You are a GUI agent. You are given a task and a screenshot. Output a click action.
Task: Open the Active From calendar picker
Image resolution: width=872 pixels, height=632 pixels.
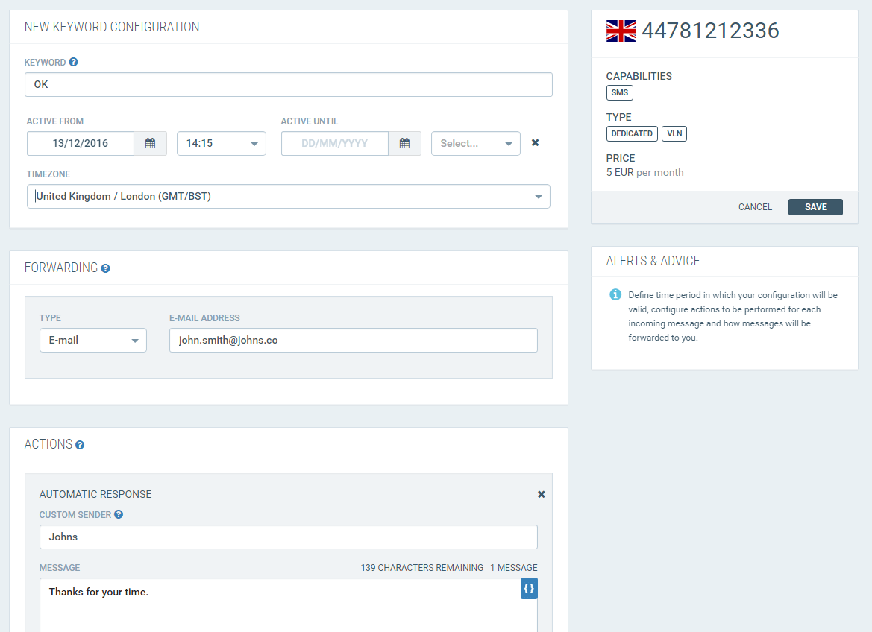[x=150, y=143]
